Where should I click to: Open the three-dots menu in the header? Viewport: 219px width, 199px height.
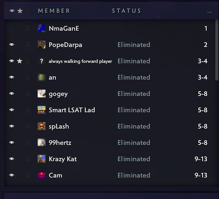click(209, 12)
